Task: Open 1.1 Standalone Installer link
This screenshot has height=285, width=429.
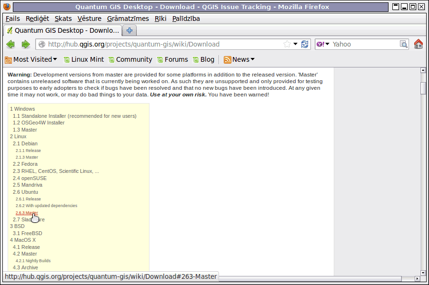Action: (75, 116)
